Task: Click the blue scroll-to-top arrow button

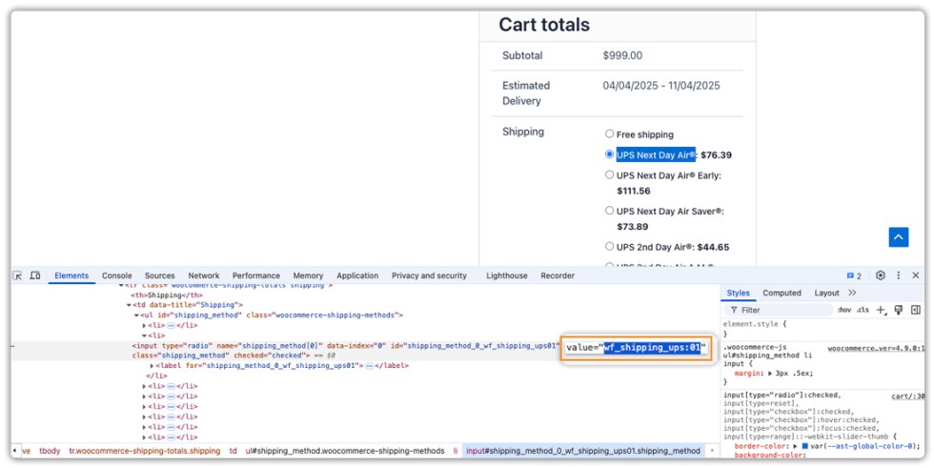Action: point(899,237)
